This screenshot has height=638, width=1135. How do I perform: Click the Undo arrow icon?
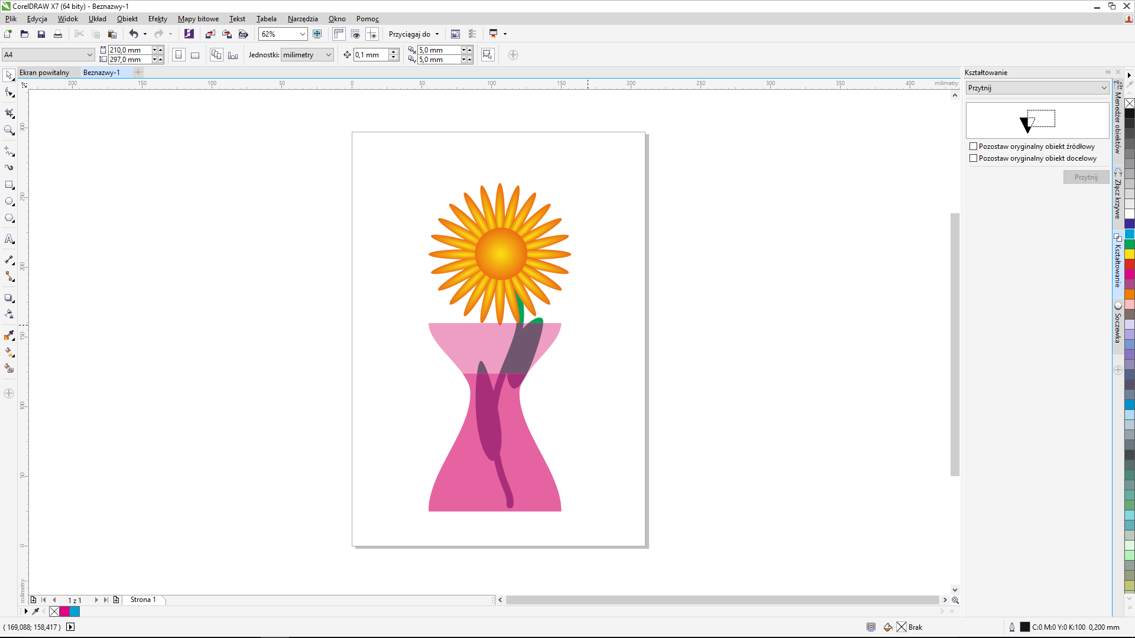click(x=134, y=34)
